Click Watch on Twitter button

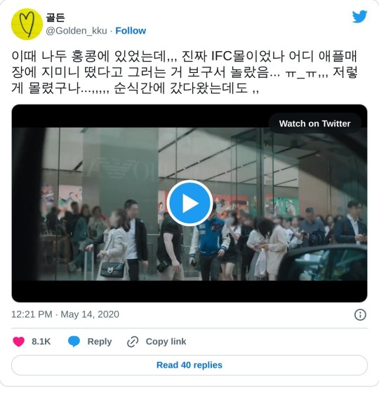point(314,123)
